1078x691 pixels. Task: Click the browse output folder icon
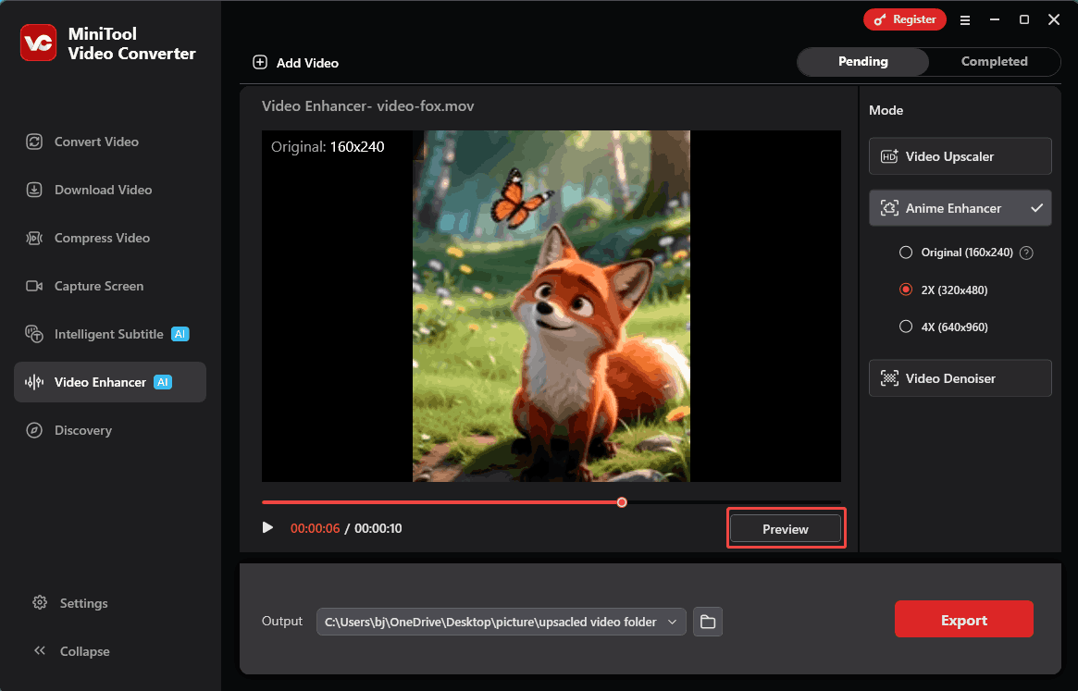pyautogui.click(x=708, y=622)
